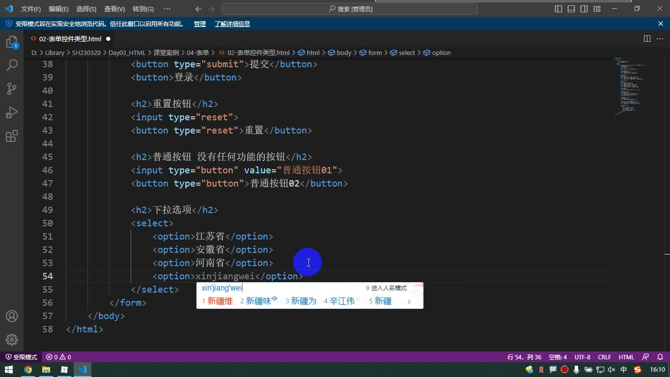Toggle the bottom panel layout

[x=571, y=9]
